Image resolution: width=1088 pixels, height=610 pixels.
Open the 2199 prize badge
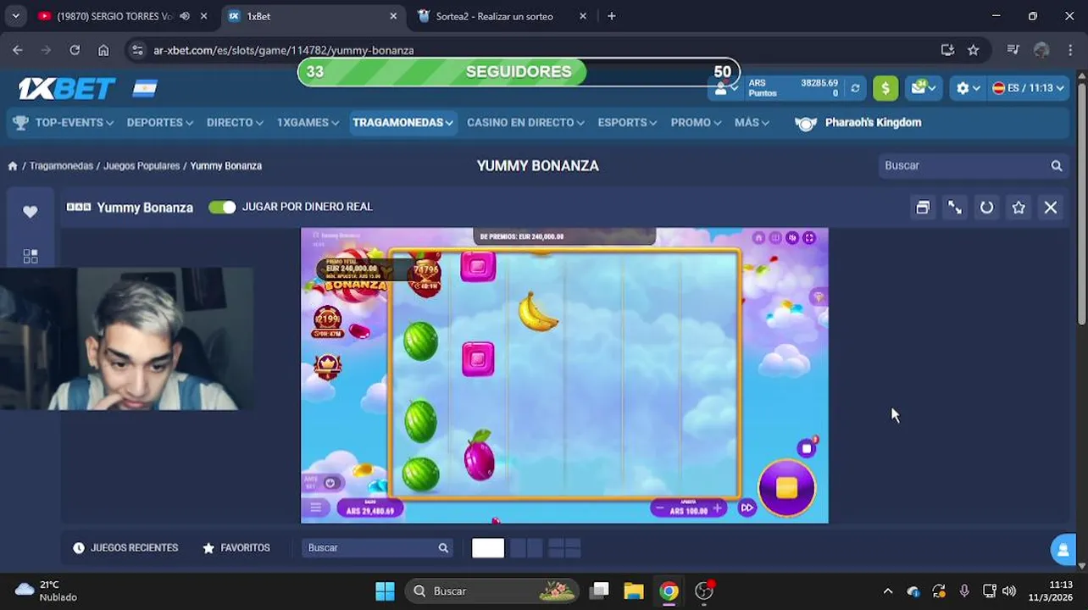(327, 321)
